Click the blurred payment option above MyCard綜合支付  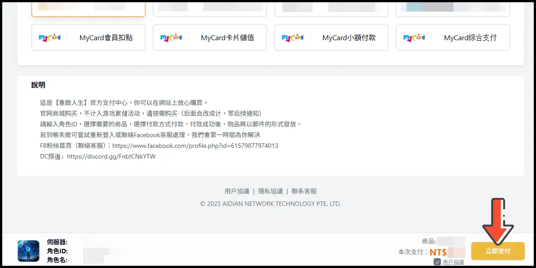(453, 8)
